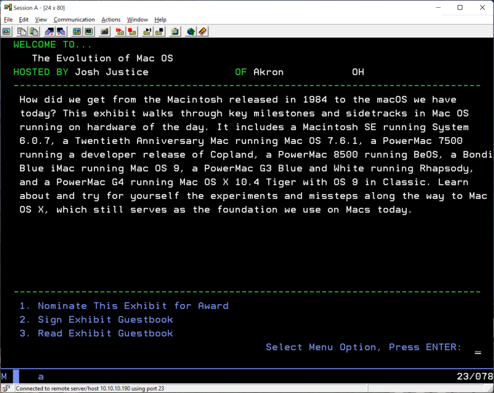Open Help Index via the globe icon

point(191,31)
